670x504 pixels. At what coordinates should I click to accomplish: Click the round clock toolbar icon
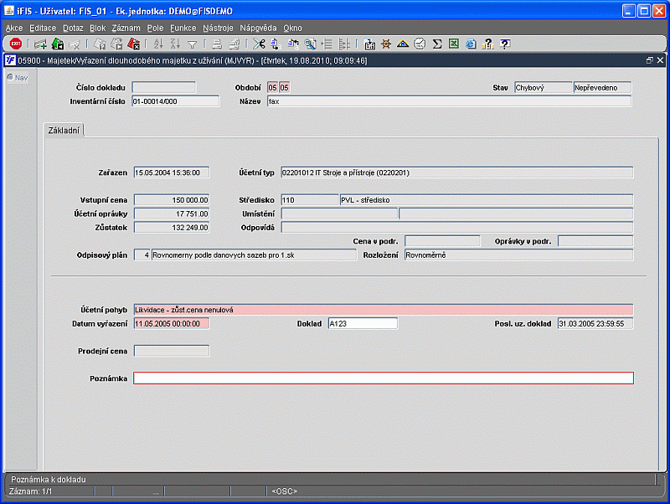click(420, 44)
